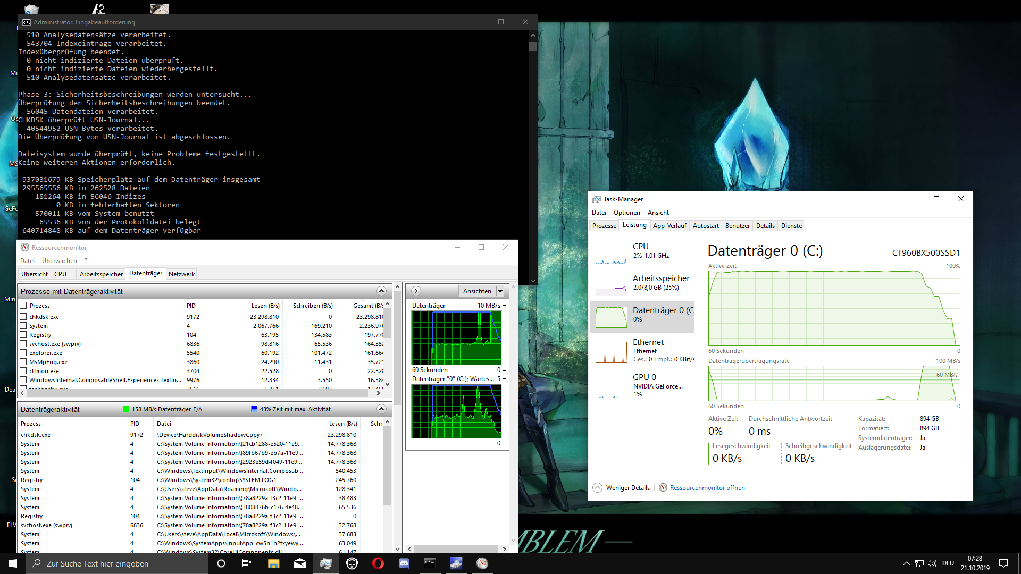Open the Mail app from the taskbar

300,563
